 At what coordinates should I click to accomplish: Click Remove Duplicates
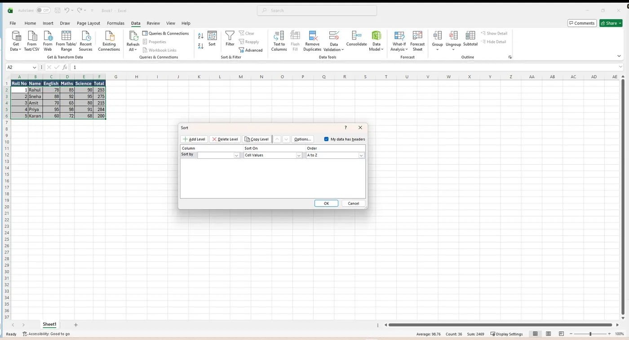tap(312, 41)
